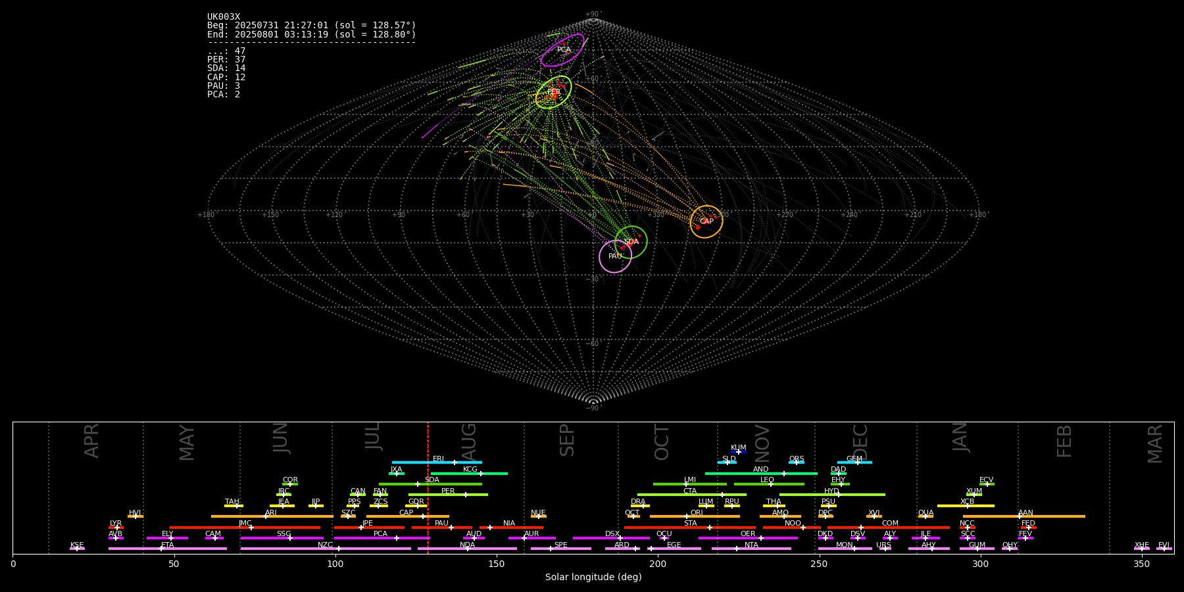1184x592 pixels.
Task: Click the NTA shower bar
Action: tap(751, 549)
